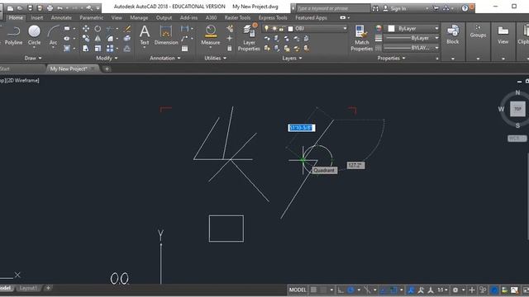Toggle Object Snap in status bar
This screenshot has height=297, width=529.
pyautogui.click(x=393, y=290)
